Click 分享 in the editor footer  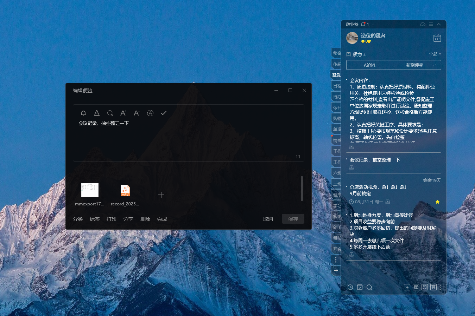128,219
